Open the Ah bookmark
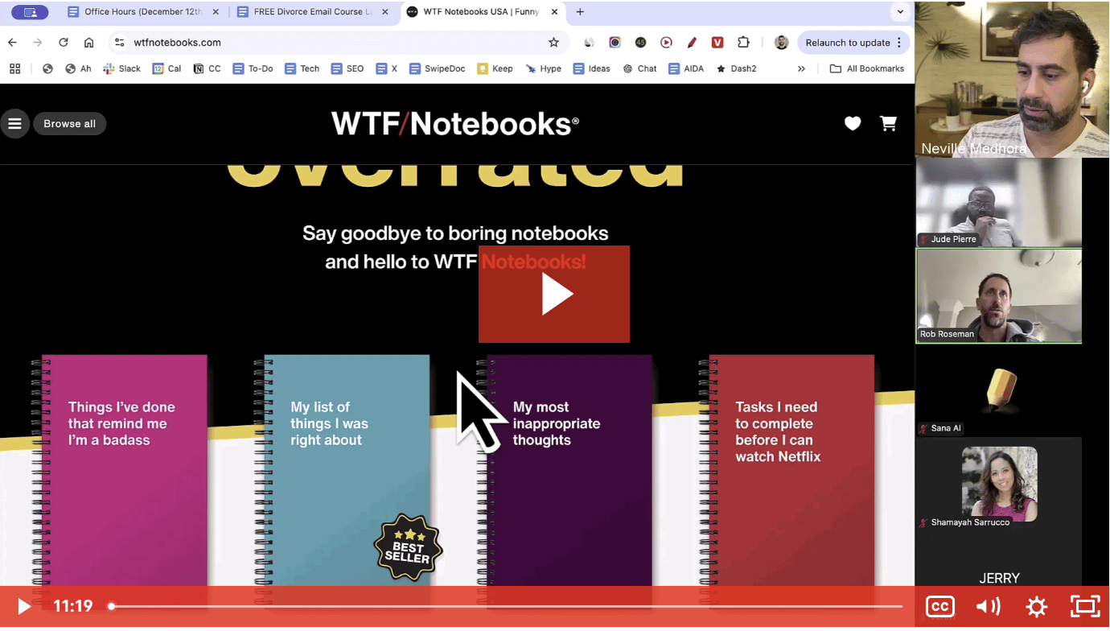The height and width of the screenshot is (631, 1110). [x=78, y=68]
